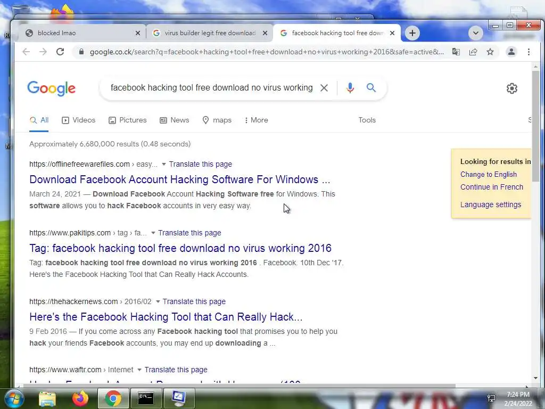Open the Chrome profile avatar icon
Viewport: 545px width, 409px height.
pos(511,52)
